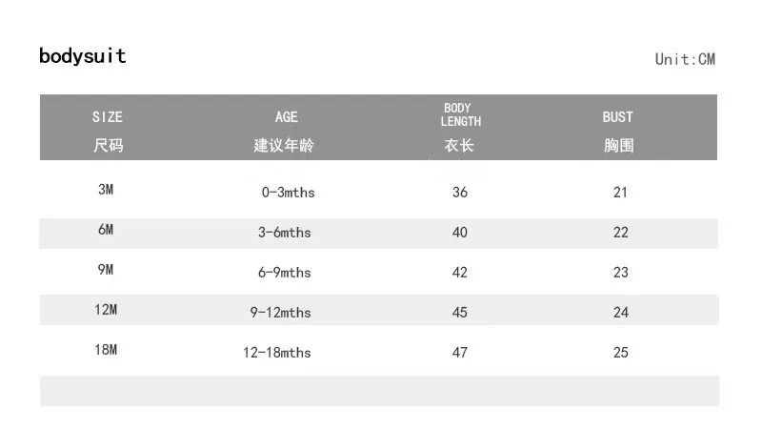
Task: Click the BODY LENGTH column header
Action: (460, 128)
